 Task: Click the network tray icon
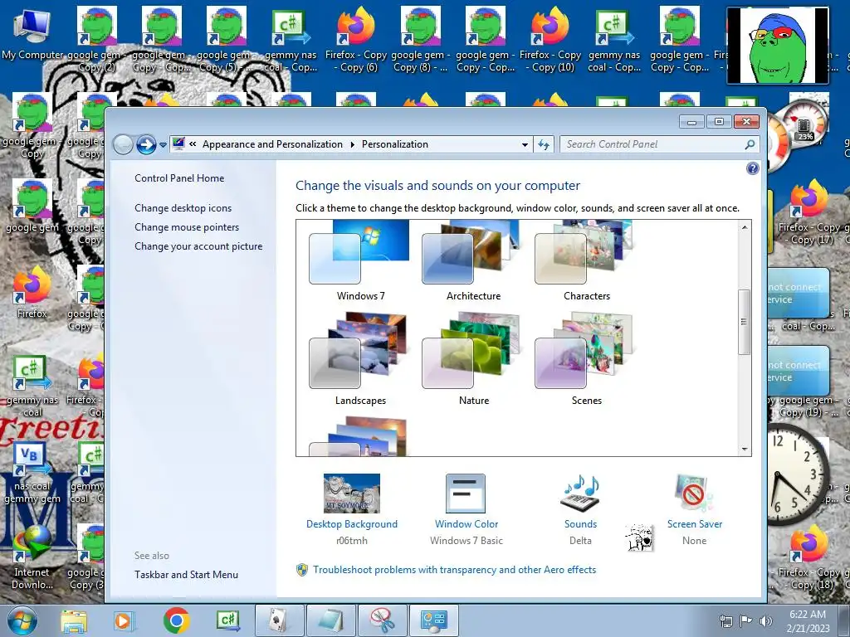725,621
